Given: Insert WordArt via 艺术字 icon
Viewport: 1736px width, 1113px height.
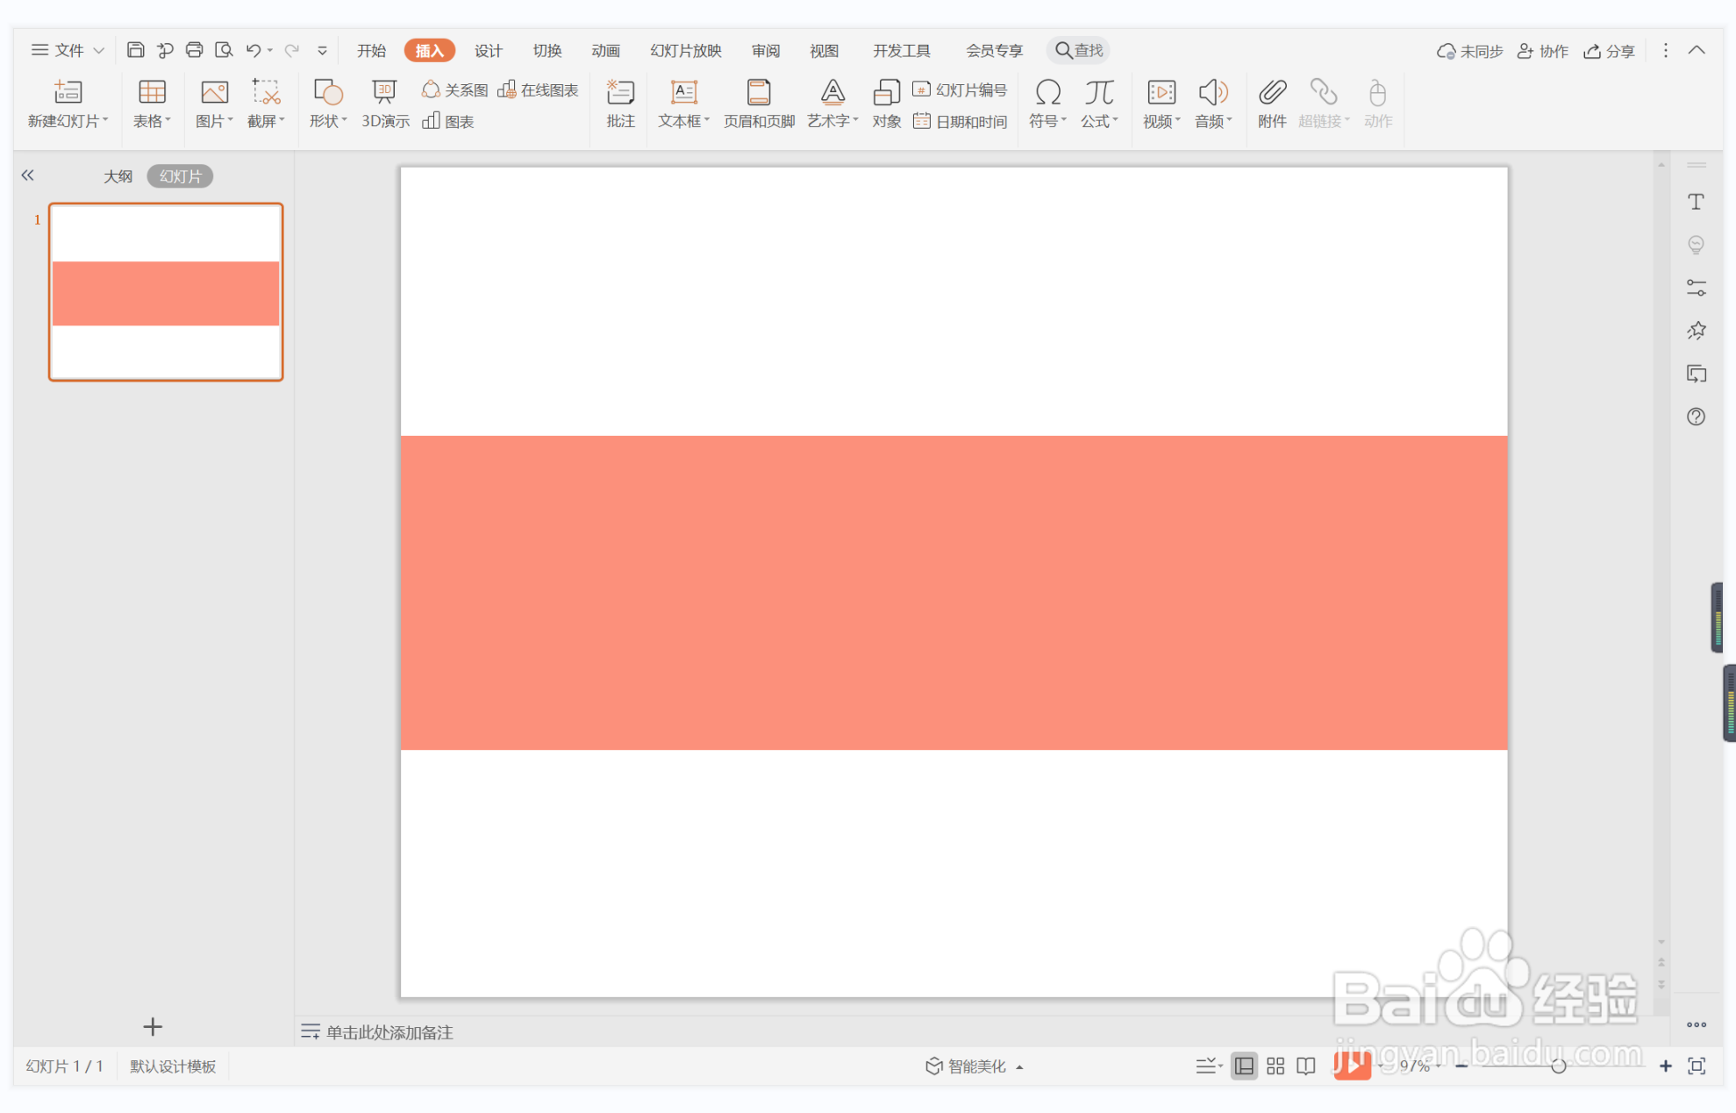Looking at the screenshot, I should pyautogui.click(x=832, y=94).
